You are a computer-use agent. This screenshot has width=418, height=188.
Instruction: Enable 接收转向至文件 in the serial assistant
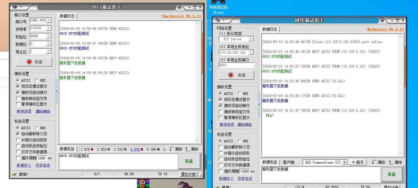click(18, 98)
